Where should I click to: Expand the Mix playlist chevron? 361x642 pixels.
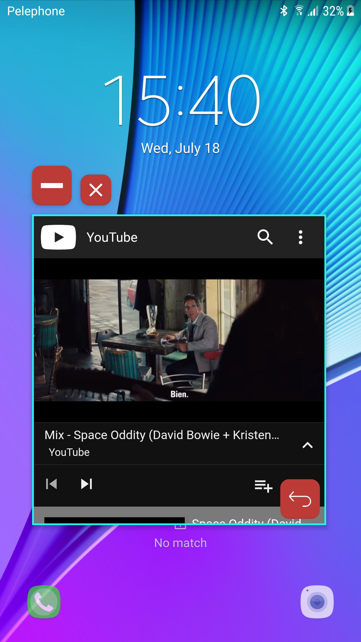[308, 445]
